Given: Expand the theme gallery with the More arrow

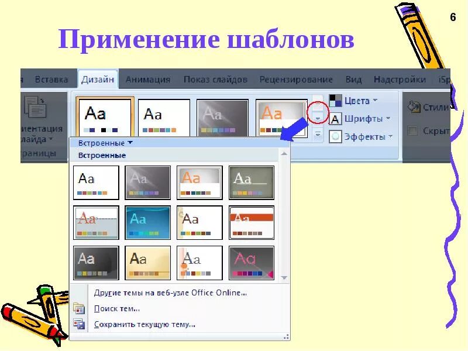Looking at the screenshot, I should (x=318, y=135).
